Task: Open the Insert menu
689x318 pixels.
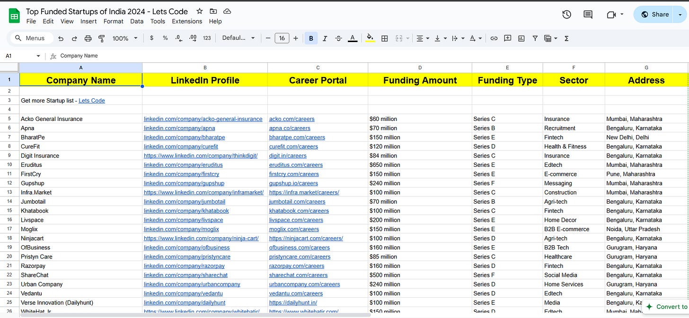Action: coord(88,21)
